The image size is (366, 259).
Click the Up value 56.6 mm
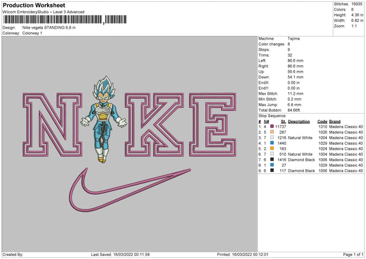295,71
